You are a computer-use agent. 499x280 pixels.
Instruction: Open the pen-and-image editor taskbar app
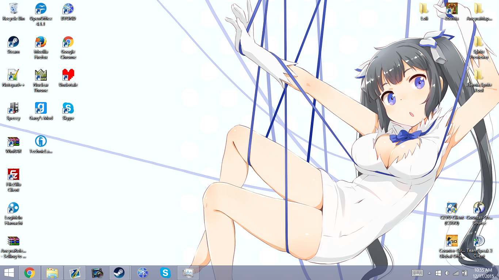click(x=75, y=273)
